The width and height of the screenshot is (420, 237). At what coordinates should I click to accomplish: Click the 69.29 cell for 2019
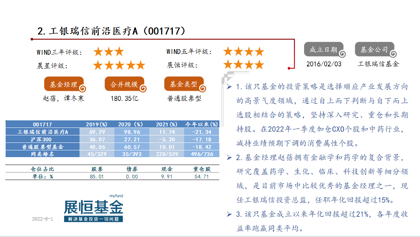tap(97, 132)
